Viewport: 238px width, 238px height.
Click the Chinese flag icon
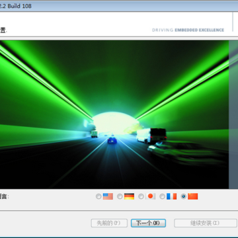(x=193, y=196)
